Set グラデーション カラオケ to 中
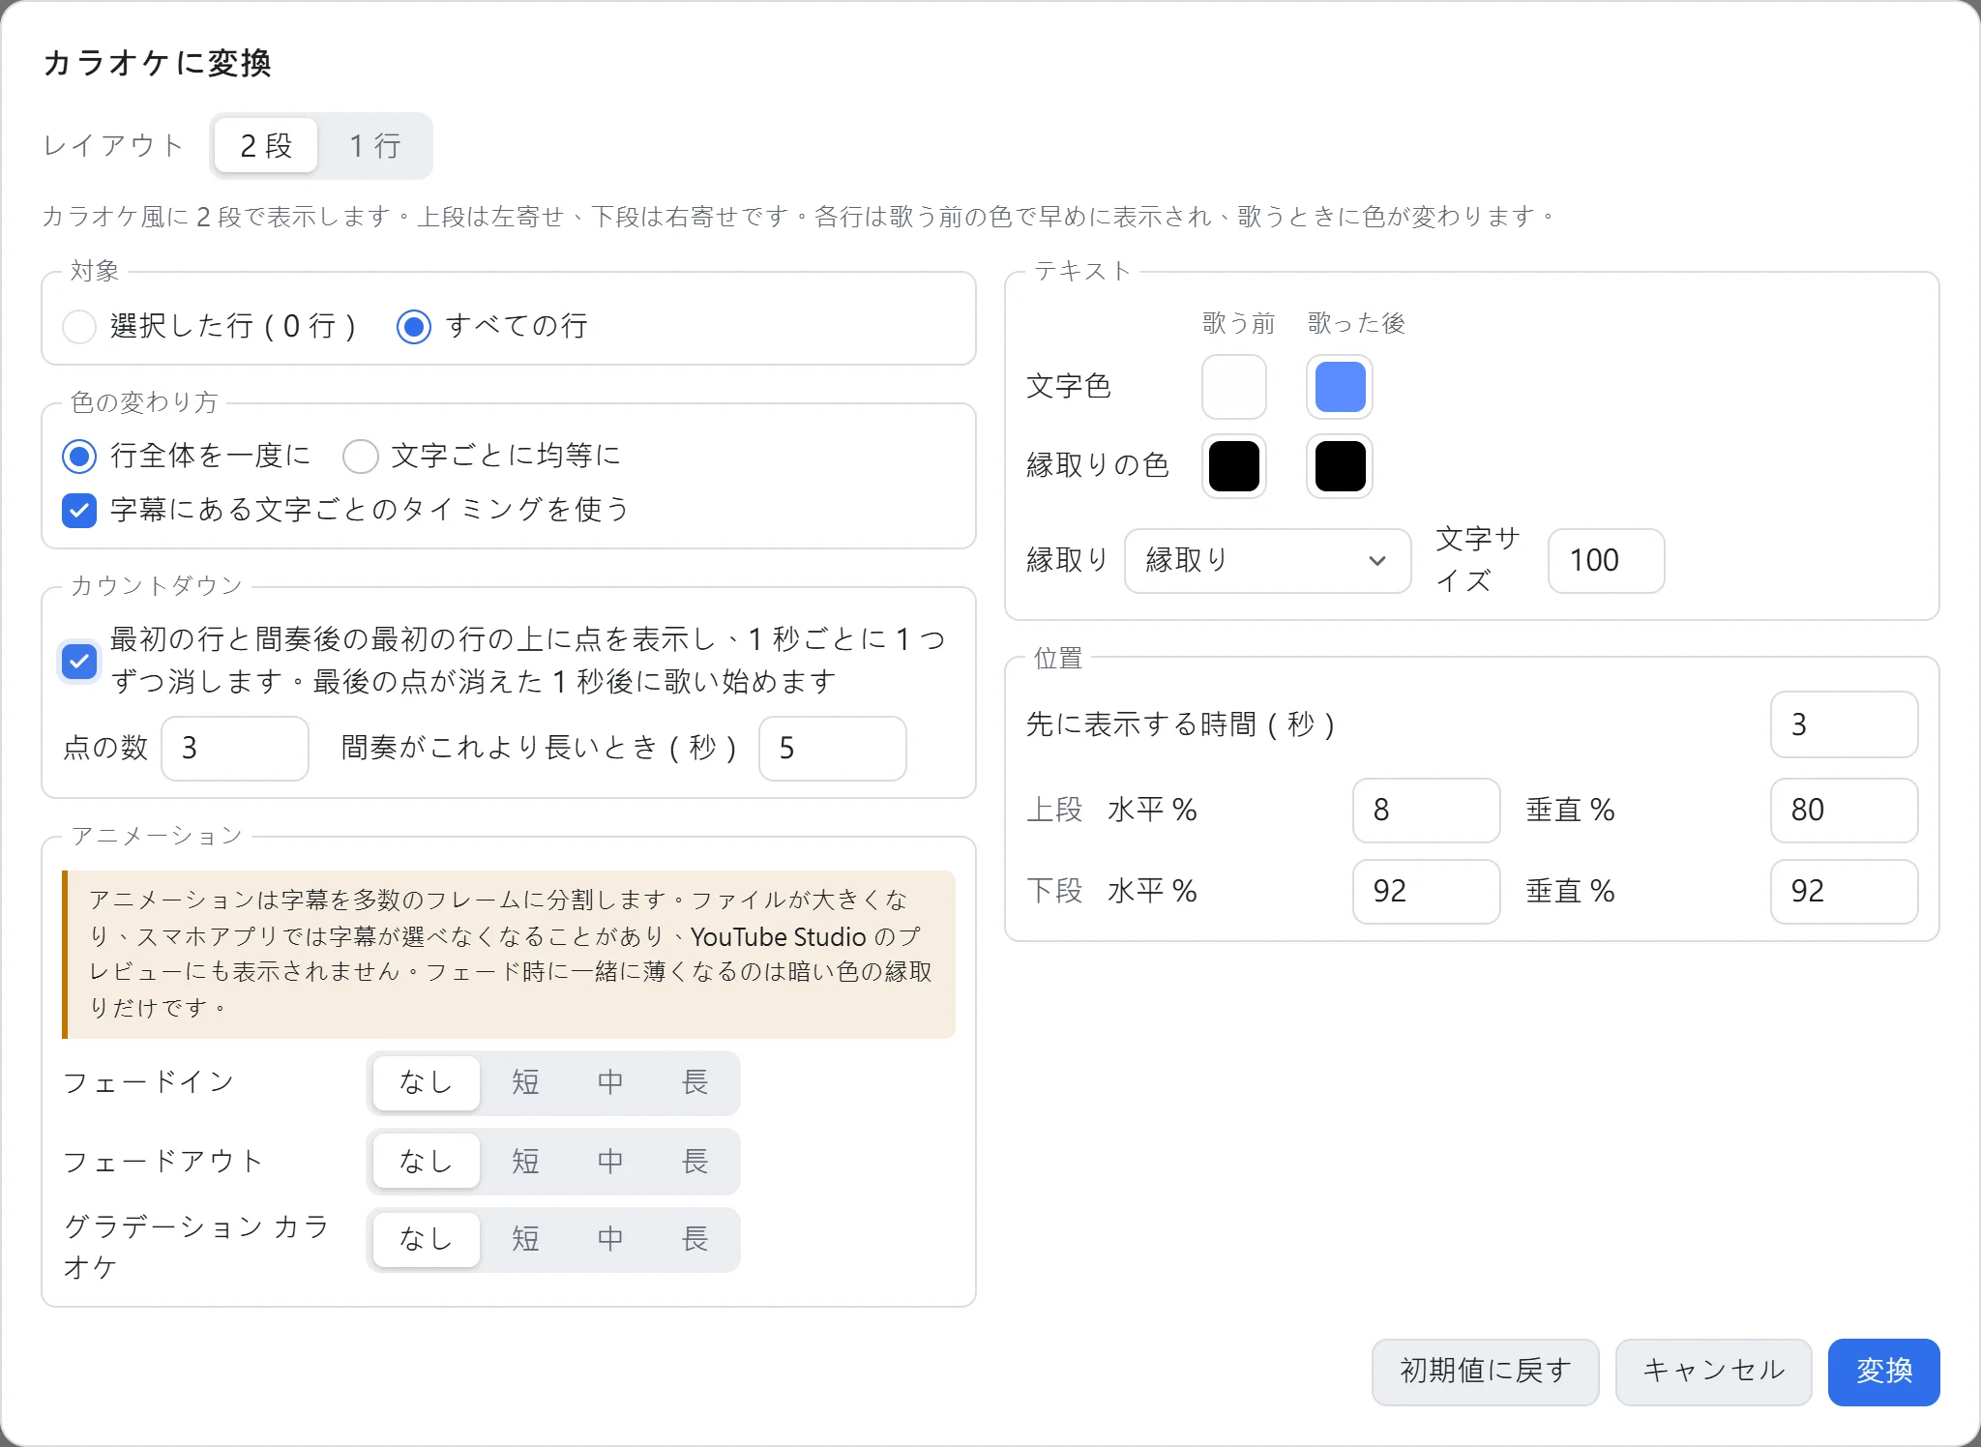The width and height of the screenshot is (1981, 1447). (x=609, y=1239)
